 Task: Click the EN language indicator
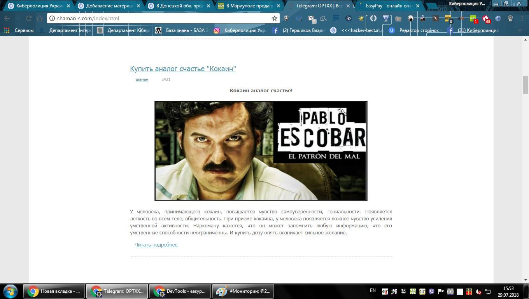pyautogui.click(x=373, y=291)
